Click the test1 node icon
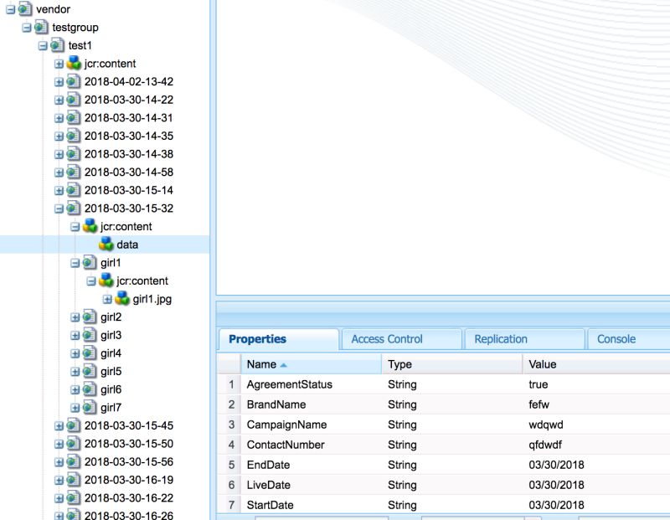 [55, 45]
